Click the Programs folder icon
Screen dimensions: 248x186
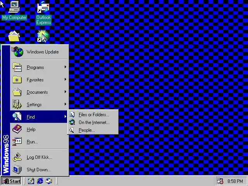[17, 67]
